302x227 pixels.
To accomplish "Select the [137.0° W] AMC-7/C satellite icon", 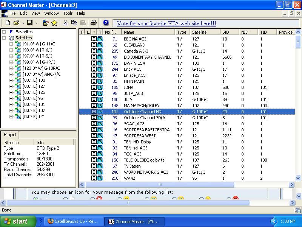I will coord(18,74).
